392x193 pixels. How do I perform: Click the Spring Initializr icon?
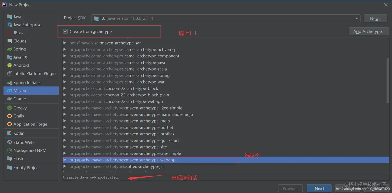click(x=10, y=83)
